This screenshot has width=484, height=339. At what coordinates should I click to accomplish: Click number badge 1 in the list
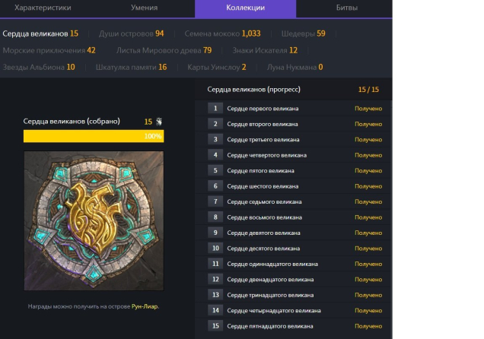[215, 108]
